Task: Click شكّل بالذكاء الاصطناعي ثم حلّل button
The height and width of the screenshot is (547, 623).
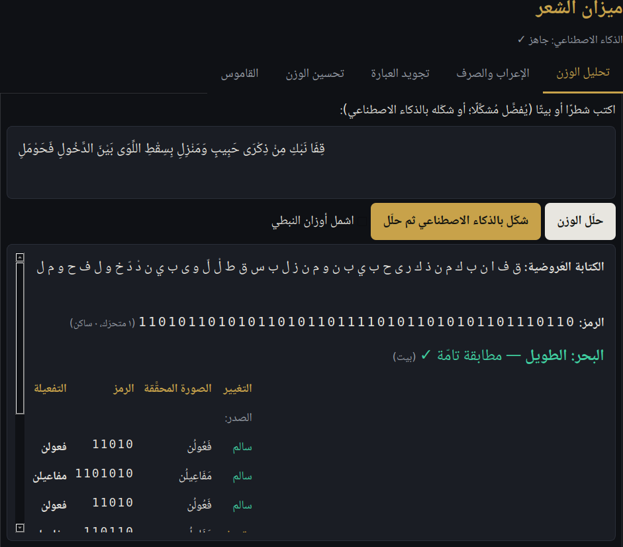Action: coord(455,221)
